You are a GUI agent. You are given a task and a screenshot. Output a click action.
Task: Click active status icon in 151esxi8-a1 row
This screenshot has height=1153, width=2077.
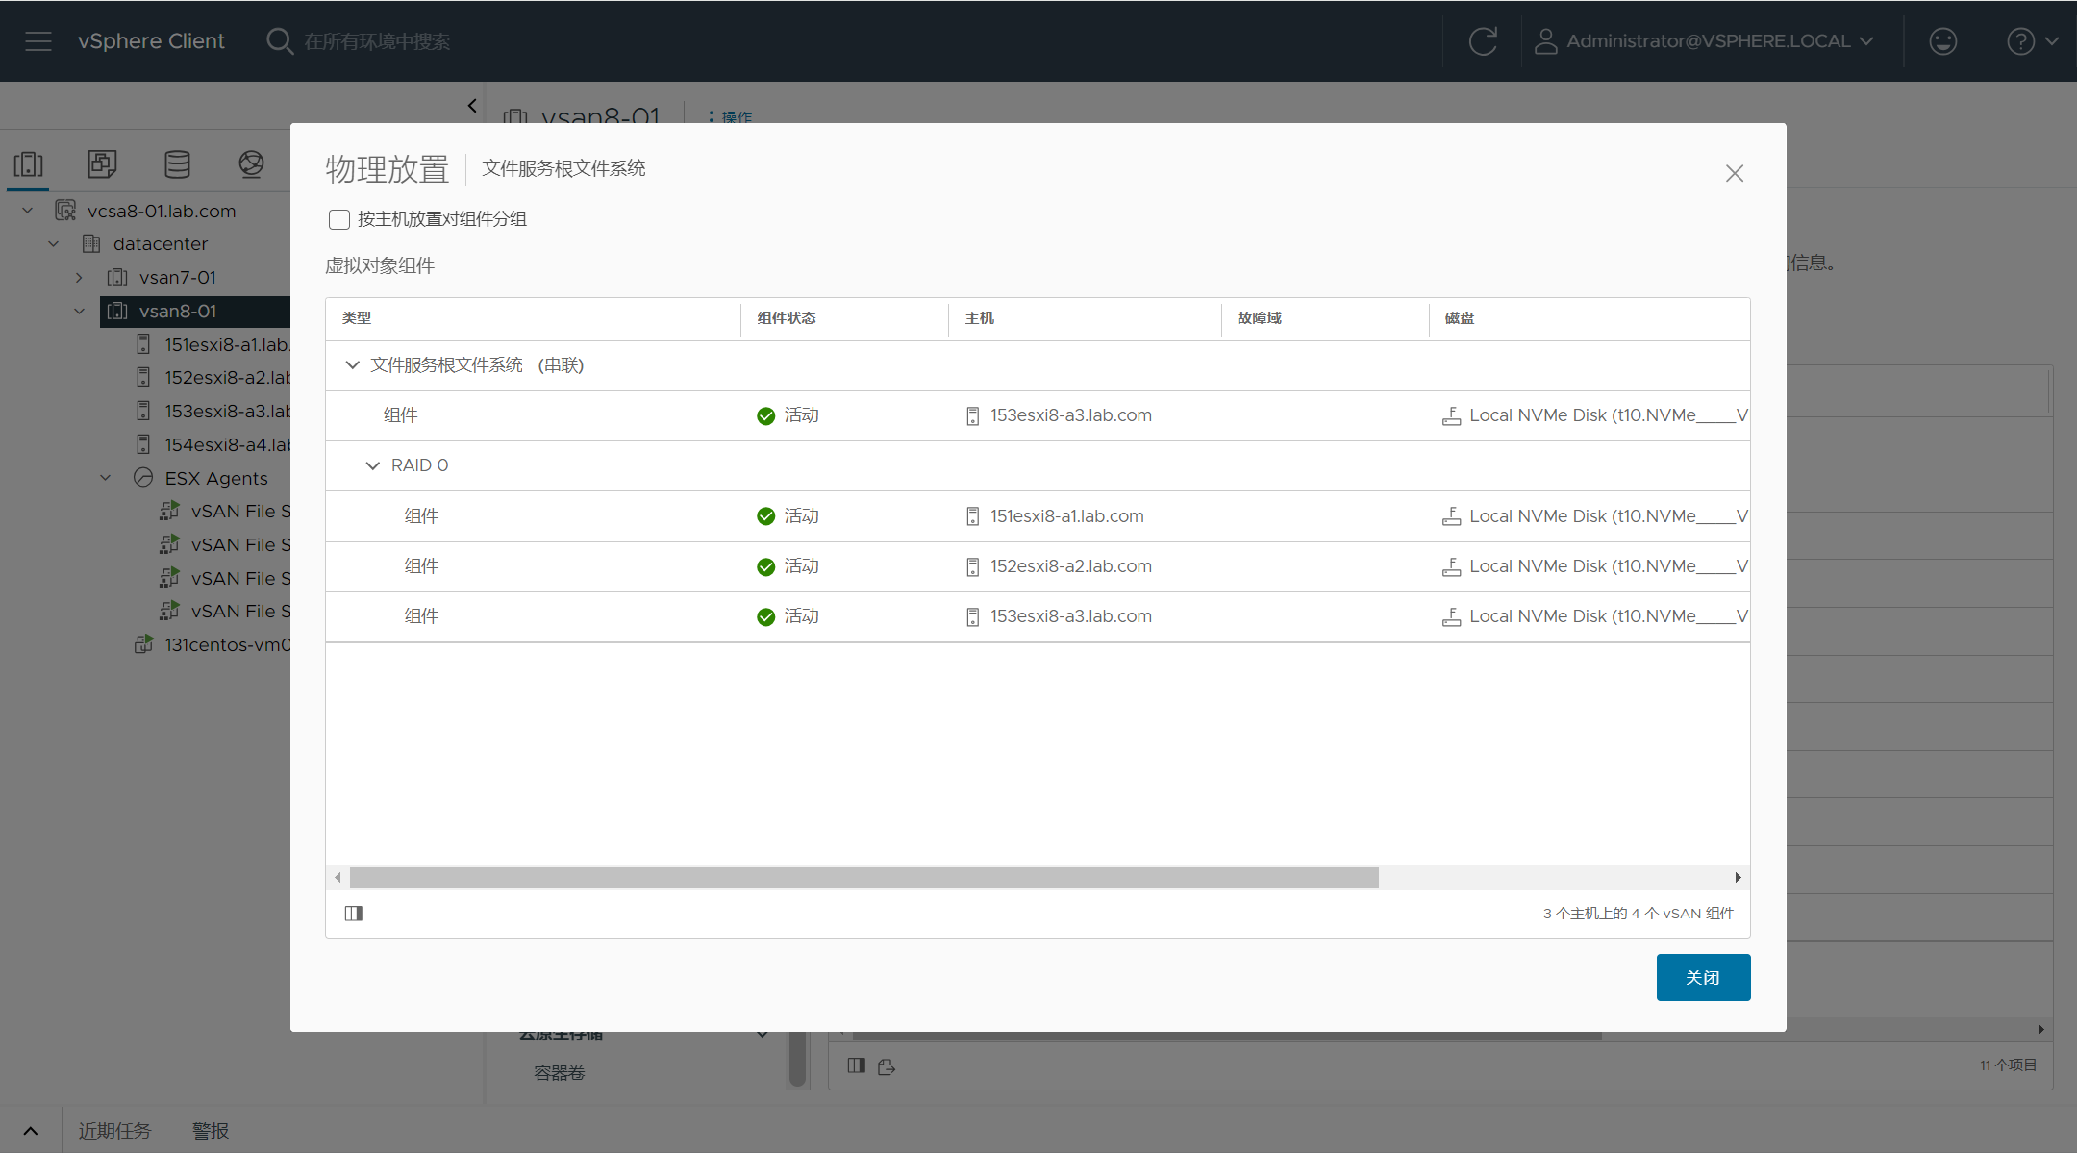(765, 516)
